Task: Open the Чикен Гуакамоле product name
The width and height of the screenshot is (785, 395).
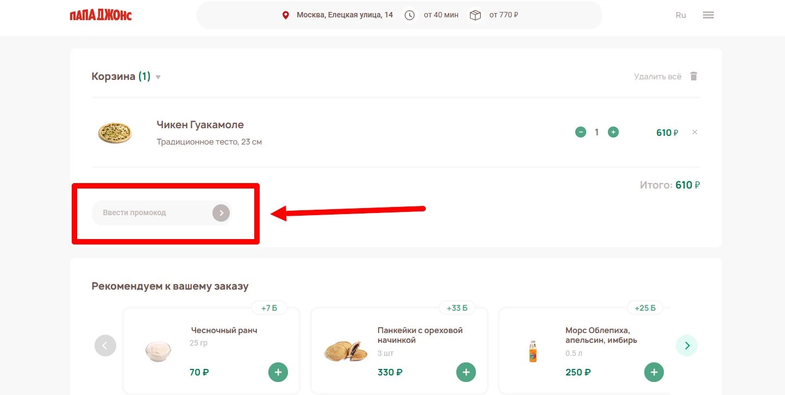Action: 199,124
